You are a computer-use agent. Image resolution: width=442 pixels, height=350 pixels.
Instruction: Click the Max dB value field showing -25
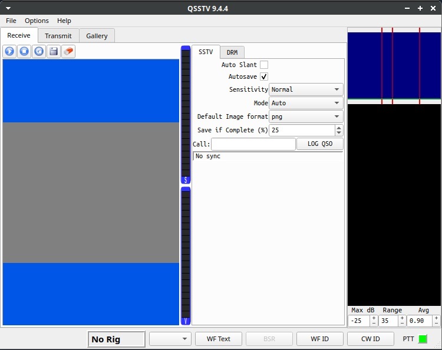(359, 321)
